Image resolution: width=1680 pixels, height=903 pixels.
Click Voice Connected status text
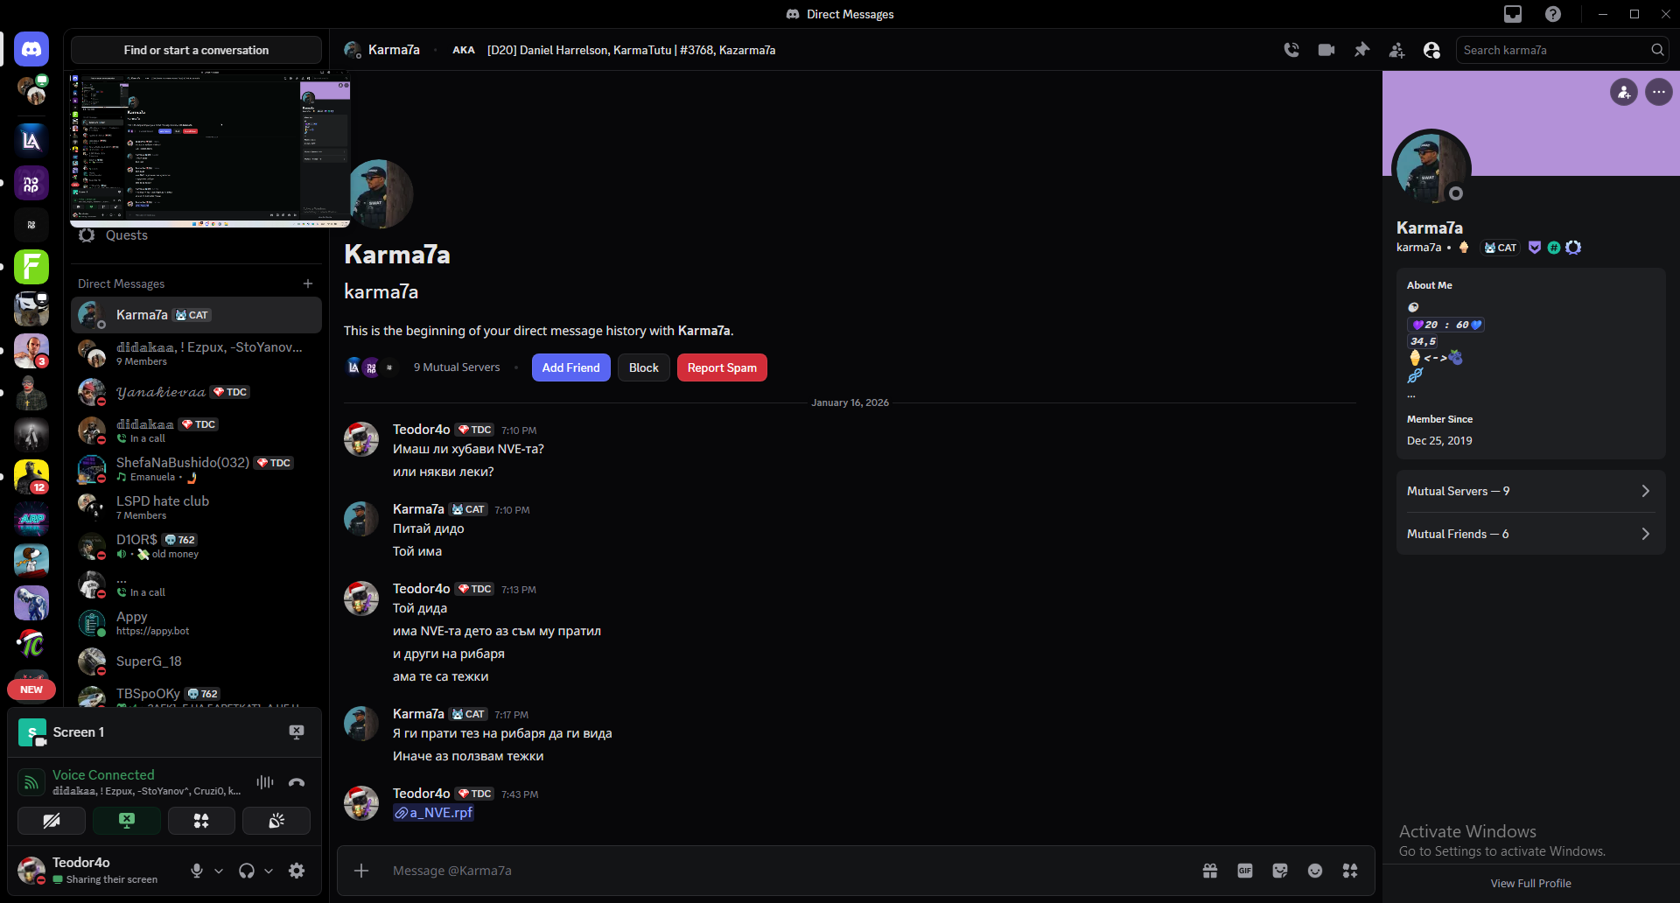click(x=103, y=775)
